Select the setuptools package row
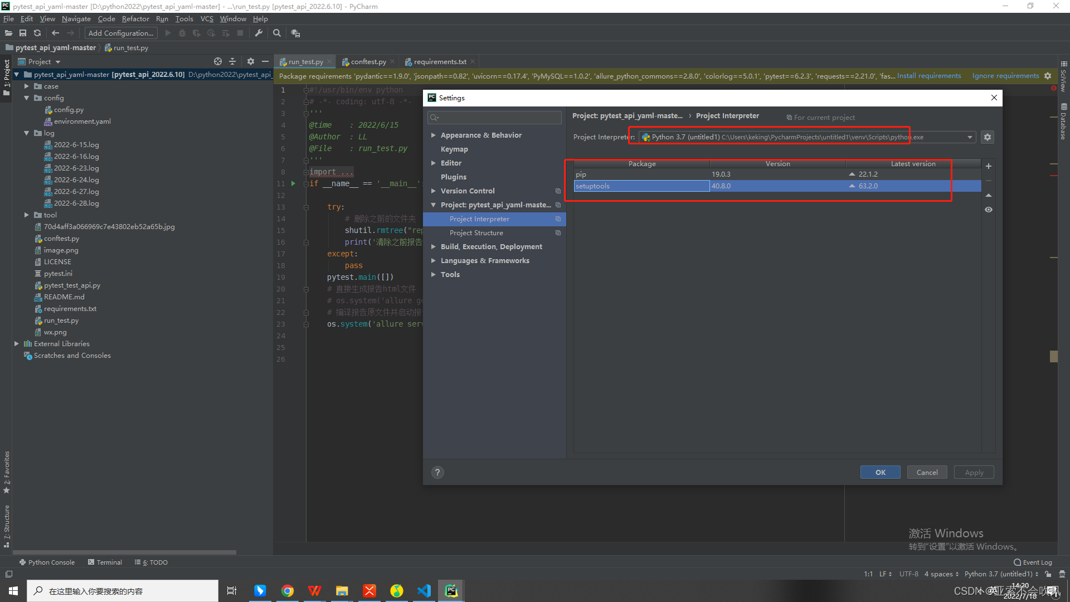The image size is (1070, 602). coord(777,186)
